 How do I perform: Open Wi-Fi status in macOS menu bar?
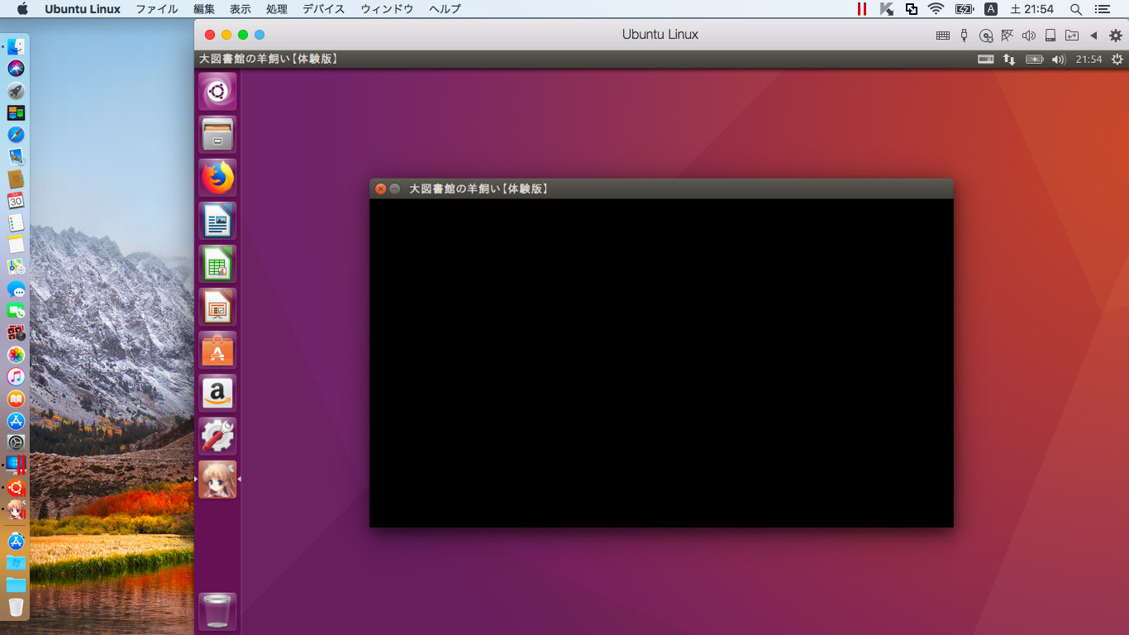pos(936,9)
